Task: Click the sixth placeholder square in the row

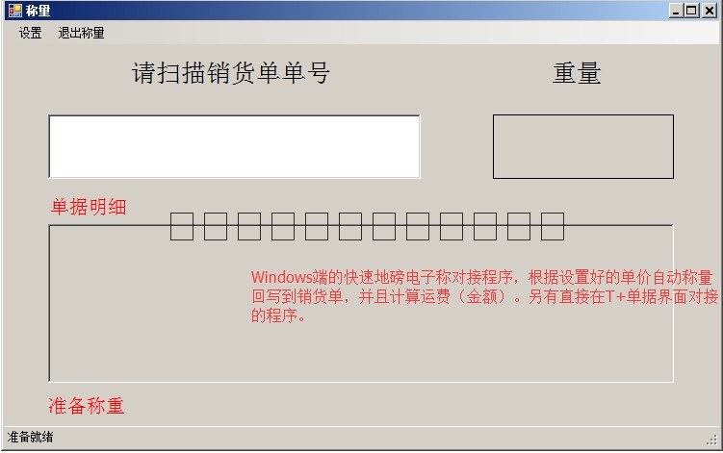Action: 350,226
